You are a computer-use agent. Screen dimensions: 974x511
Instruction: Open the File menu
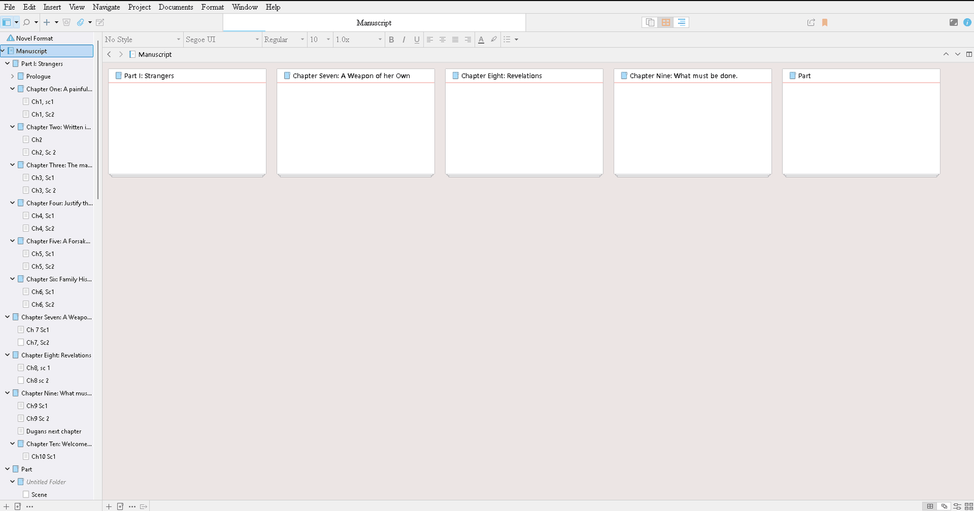(10, 7)
